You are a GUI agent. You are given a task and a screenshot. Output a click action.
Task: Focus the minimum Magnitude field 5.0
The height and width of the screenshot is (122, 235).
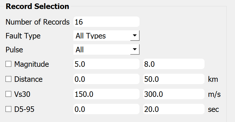coord(106,64)
